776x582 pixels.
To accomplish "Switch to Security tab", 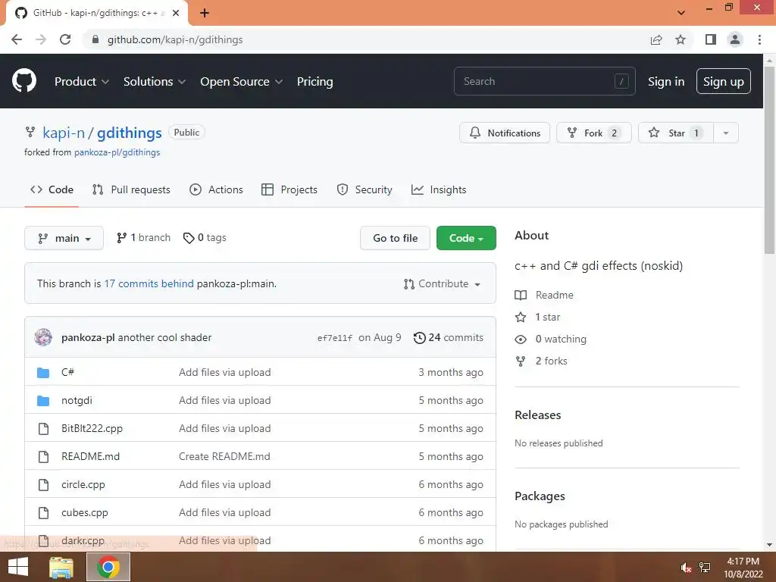I will point(365,189).
